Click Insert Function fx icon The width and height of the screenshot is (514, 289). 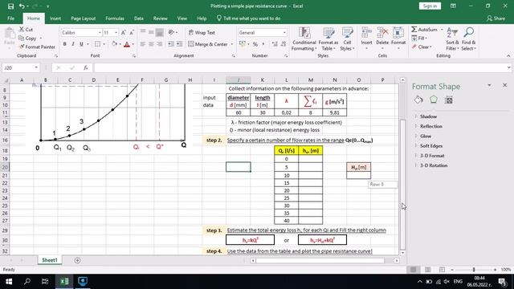click(x=86, y=67)
